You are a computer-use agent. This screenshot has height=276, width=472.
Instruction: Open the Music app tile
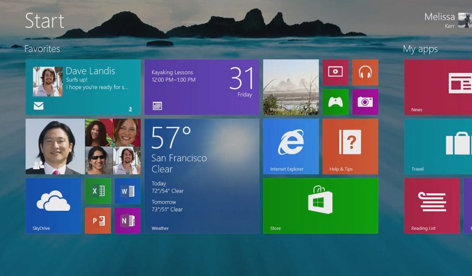pos(365,72)
